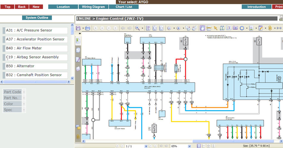Screen dimensions: 283x148
Task: Click the Print printer icon in toolbar
Action: (x=88, y=28)
